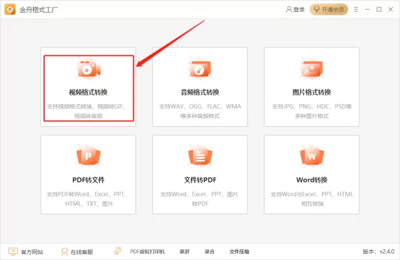
Task: Click the version label v2.4.0
Action: [379, 251]
